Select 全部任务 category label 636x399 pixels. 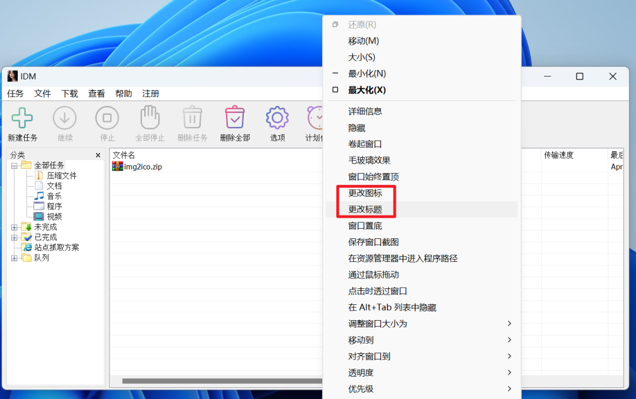click(x=49, y=165)
